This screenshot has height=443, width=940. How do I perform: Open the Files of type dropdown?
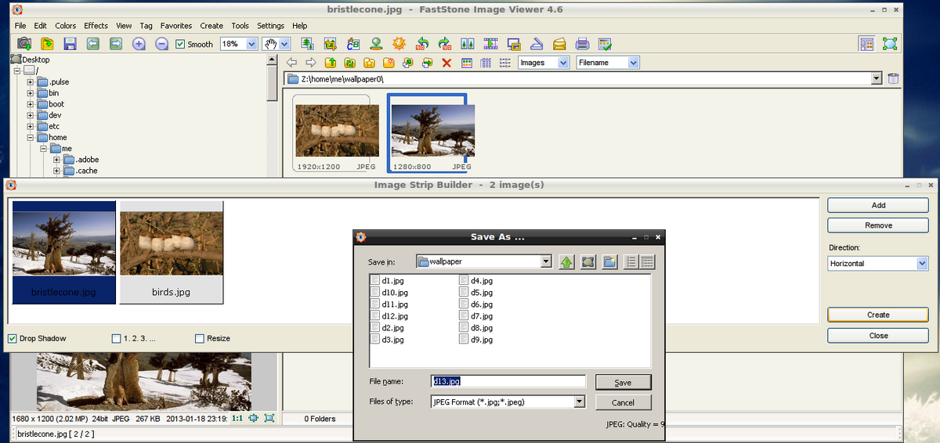pos(579,402)
